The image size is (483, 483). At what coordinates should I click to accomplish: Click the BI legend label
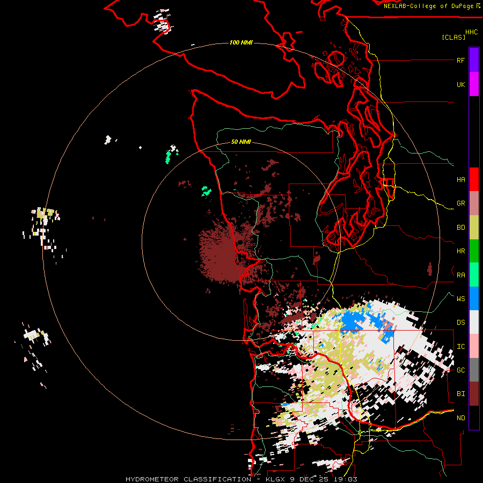tap(460, 394)
